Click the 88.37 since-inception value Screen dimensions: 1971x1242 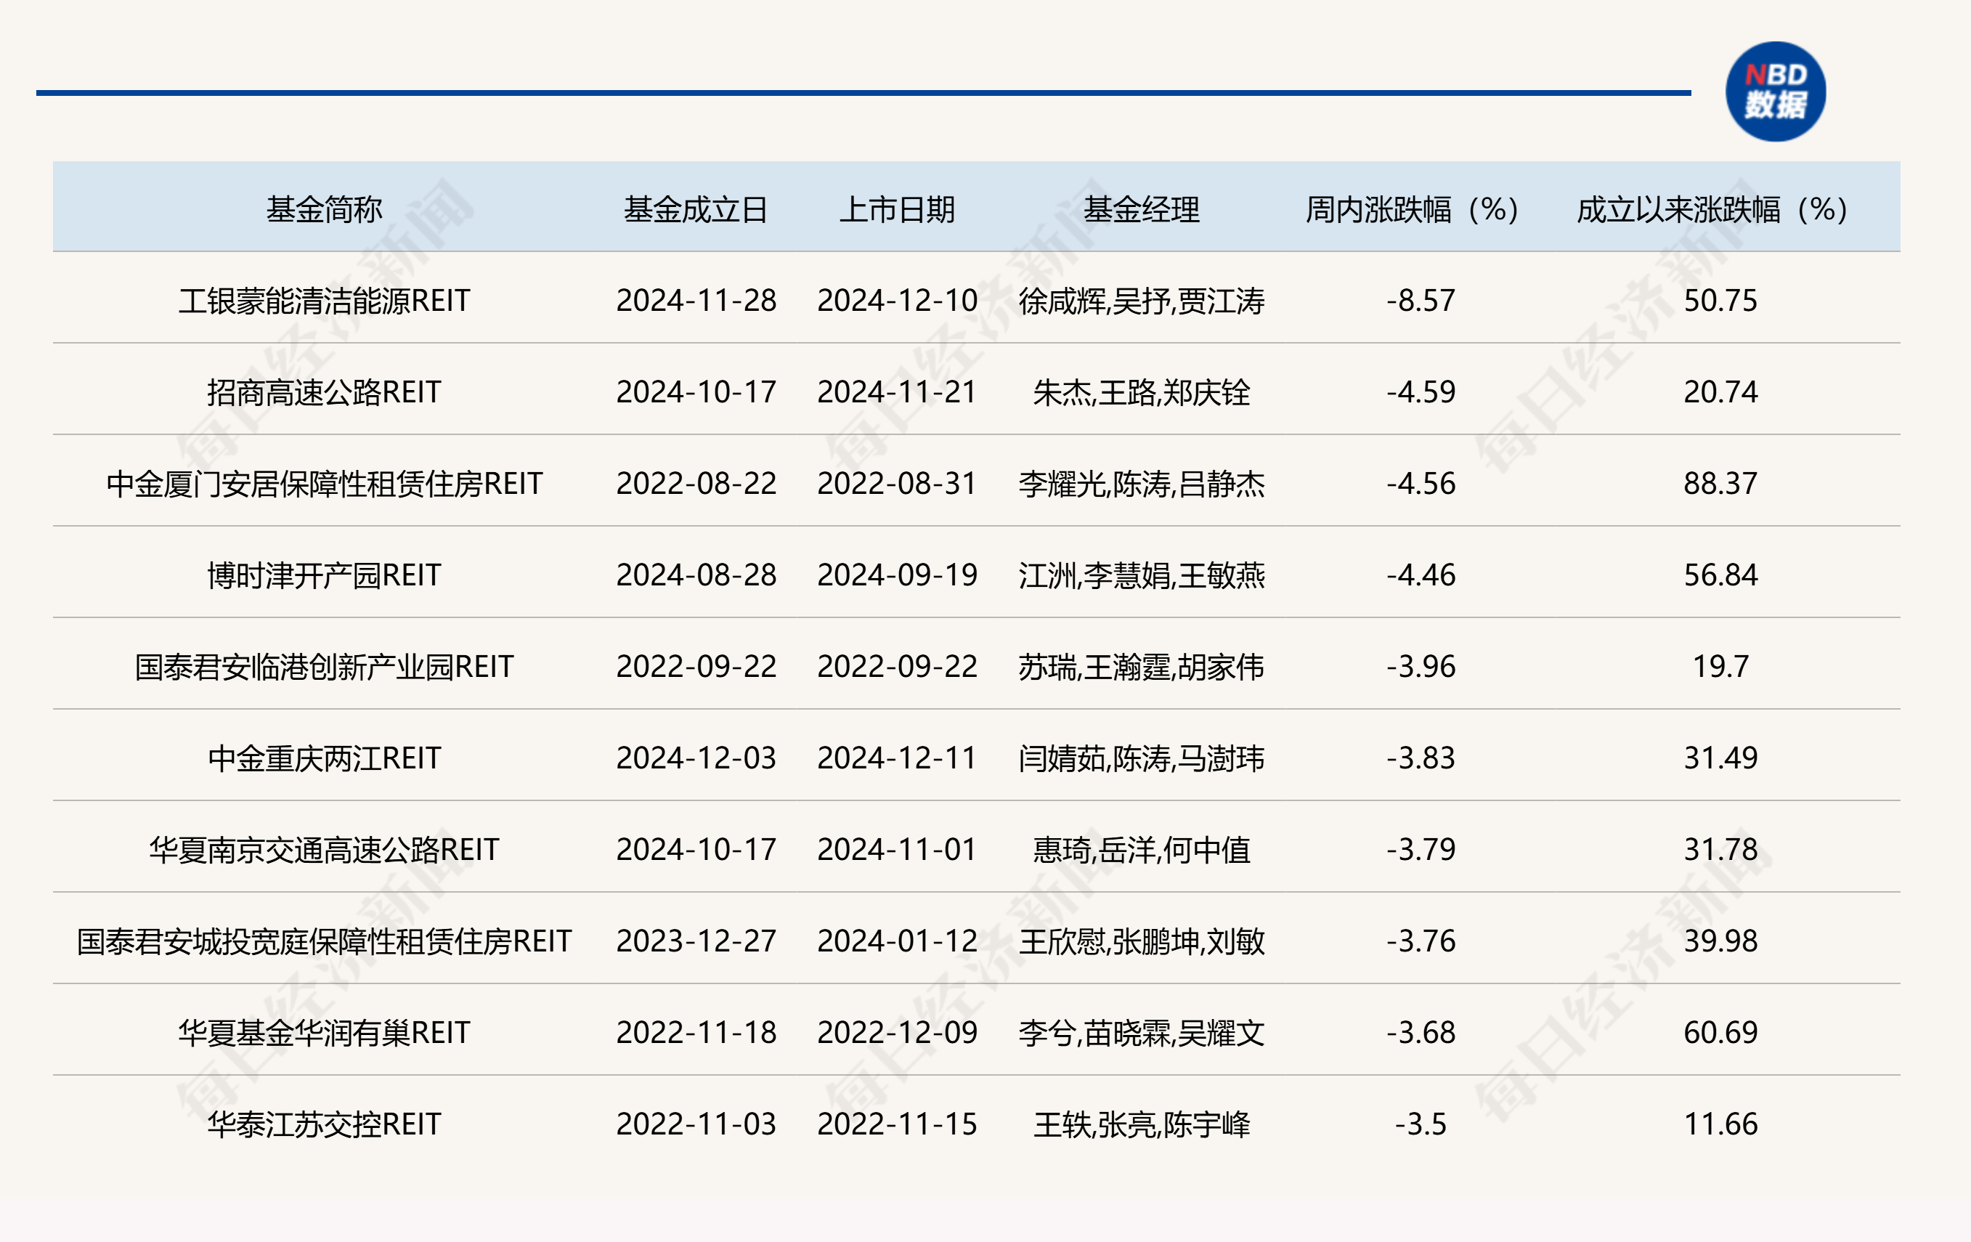pos(1720,484)
